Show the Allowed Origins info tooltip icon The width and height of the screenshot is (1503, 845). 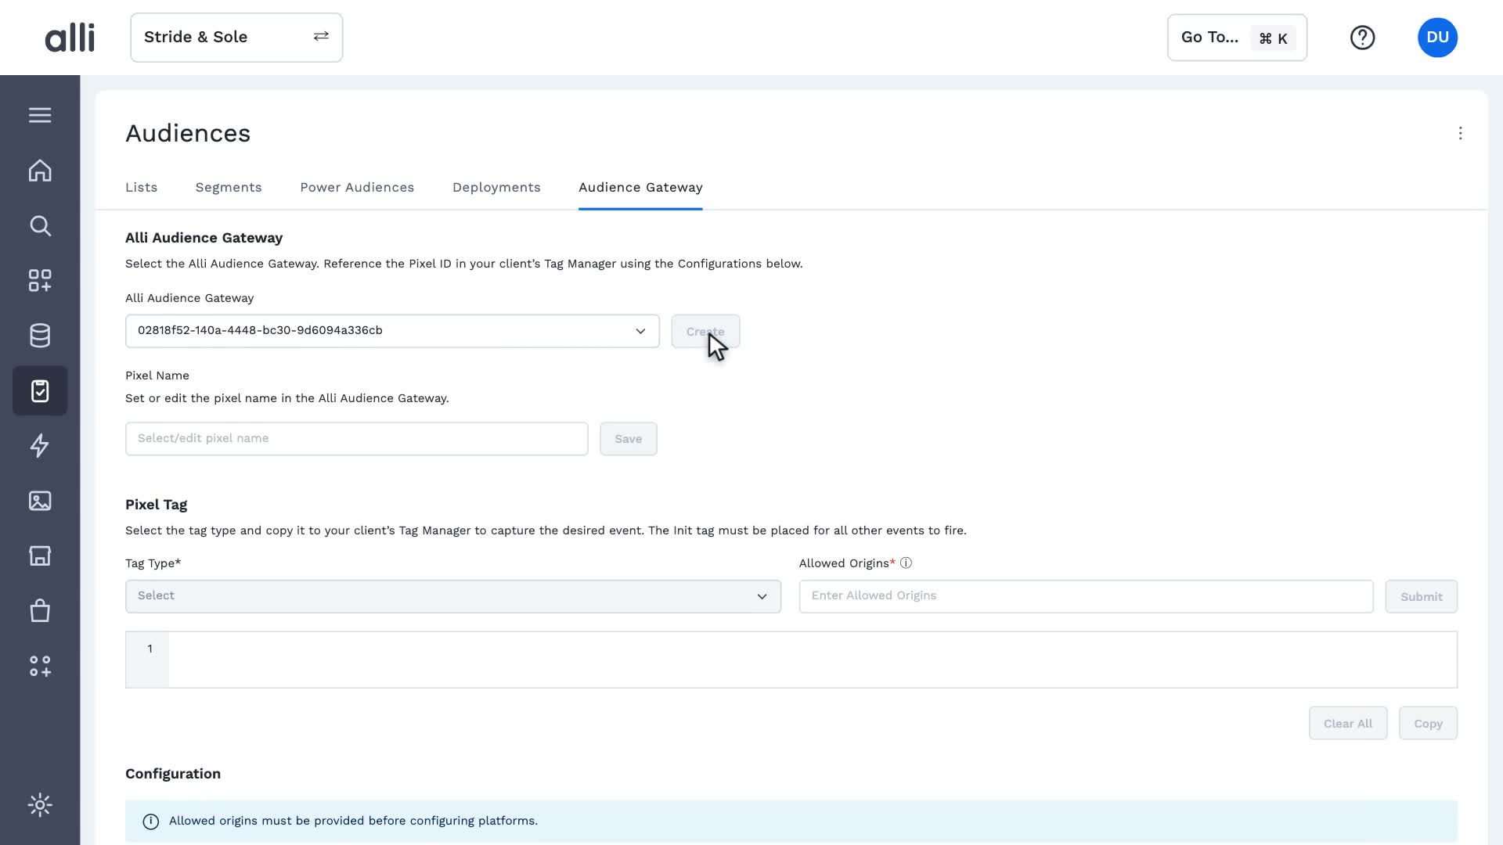click(906, 563)
